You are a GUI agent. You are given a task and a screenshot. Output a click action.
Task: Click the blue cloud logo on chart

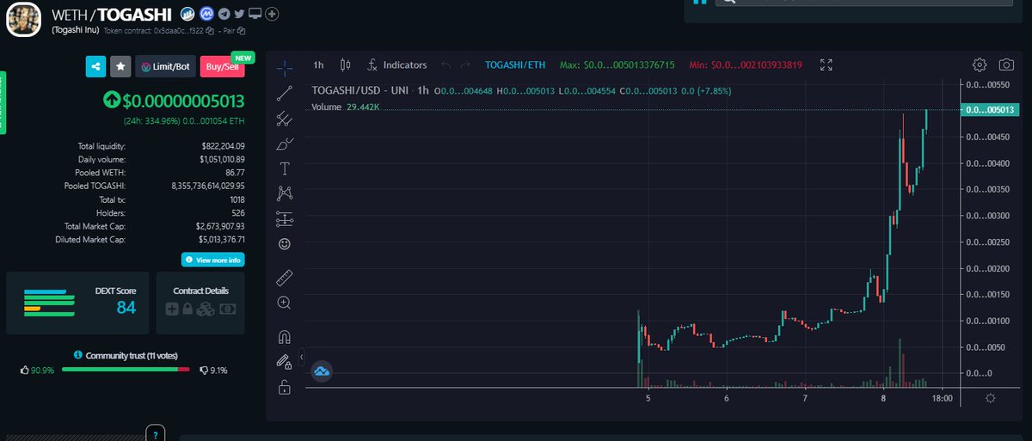[322, 371]
